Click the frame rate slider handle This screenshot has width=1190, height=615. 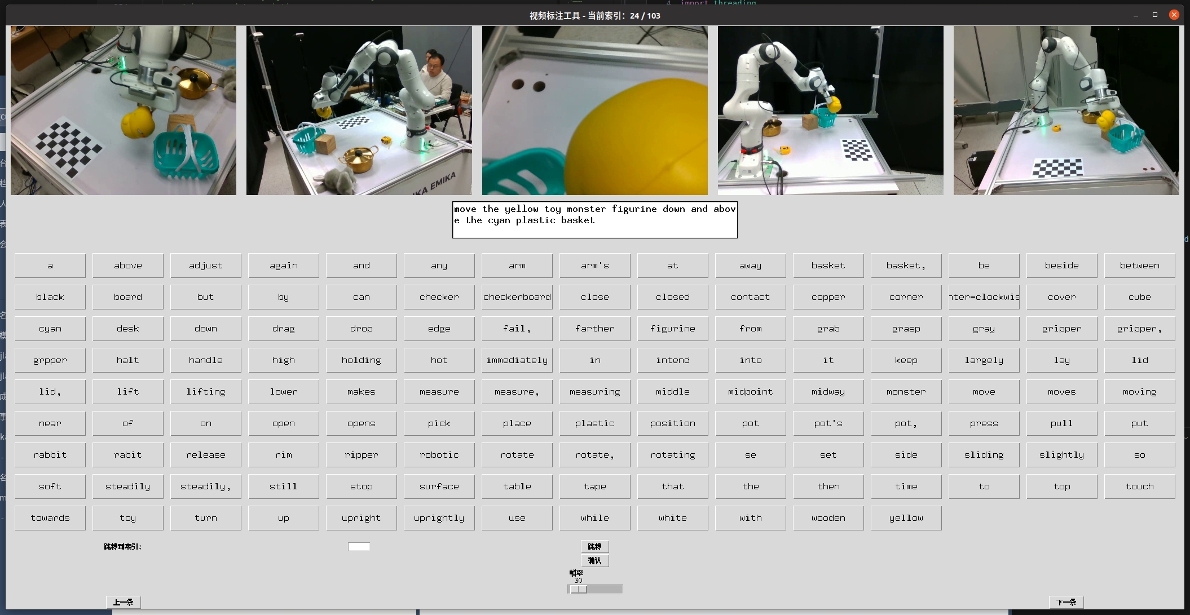tap(578, 589)
